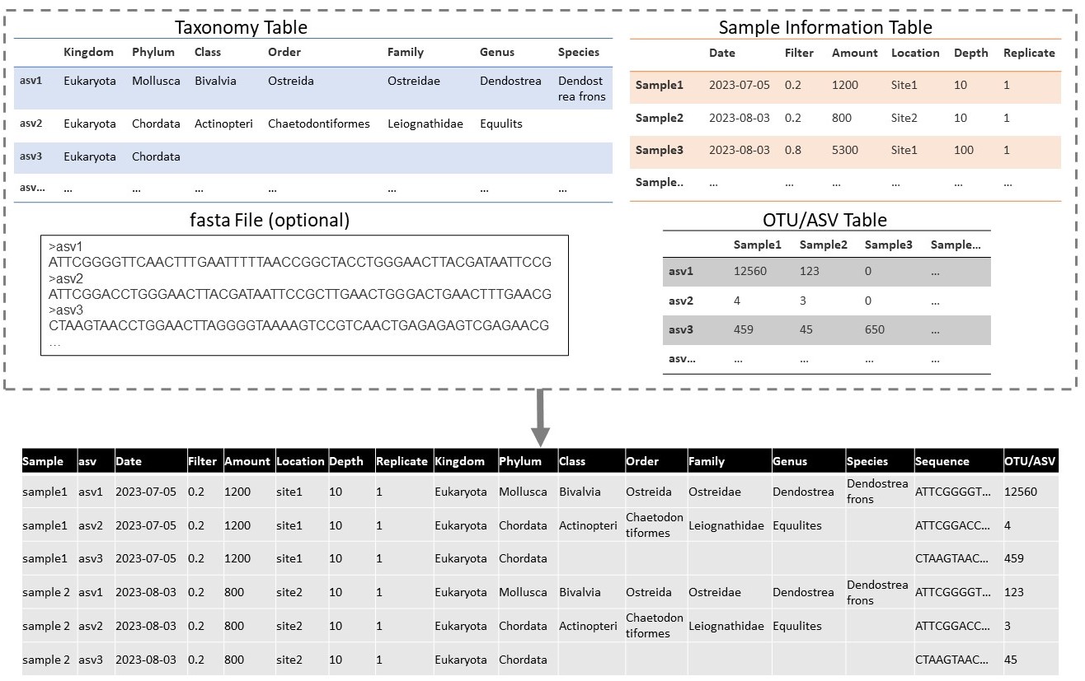The image size is (1085, 681).
Task: Select the 650 count cell
Action: coord(874,329)
